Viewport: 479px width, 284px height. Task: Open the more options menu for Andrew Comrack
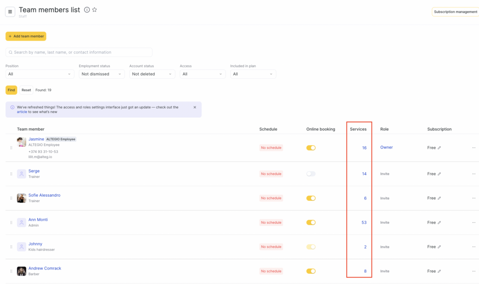coord(473,271)
